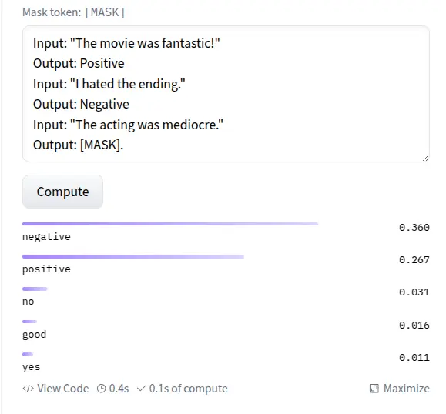Click the 'yes' prediction label

pos(32,367)
